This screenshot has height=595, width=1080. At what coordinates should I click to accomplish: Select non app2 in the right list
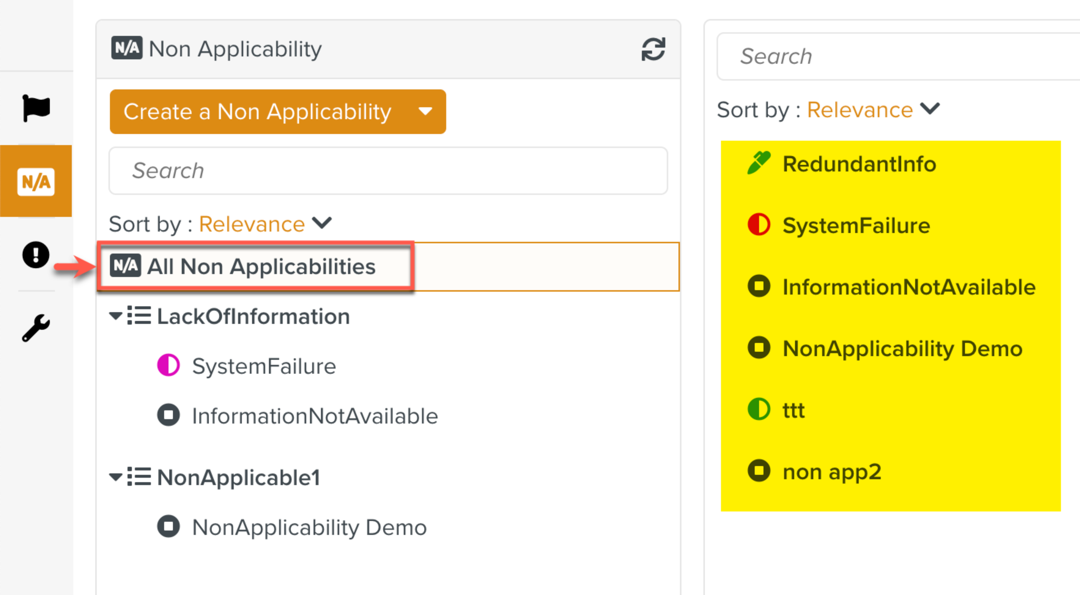tap(832, 471)
